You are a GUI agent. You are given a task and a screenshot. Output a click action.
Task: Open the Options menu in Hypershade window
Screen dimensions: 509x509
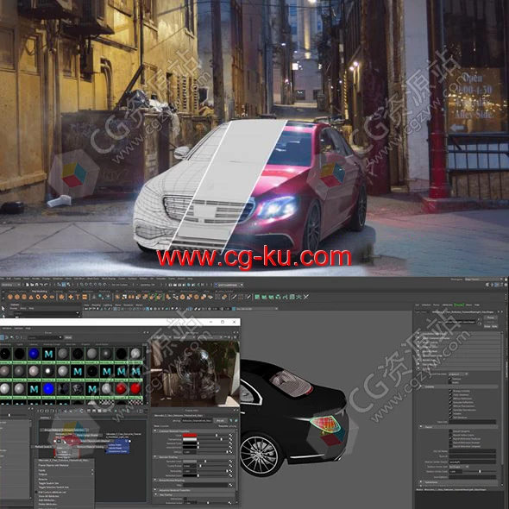pyautogui.click(x=18, y=328)
